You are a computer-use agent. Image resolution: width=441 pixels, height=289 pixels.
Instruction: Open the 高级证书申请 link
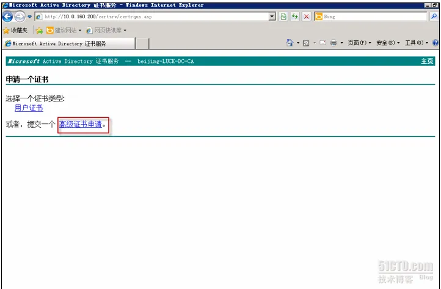(x=81, y=124)
